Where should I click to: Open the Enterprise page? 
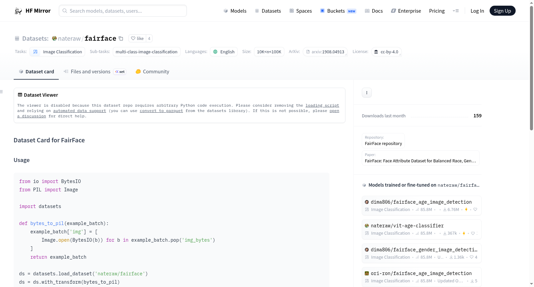[406, 11]
